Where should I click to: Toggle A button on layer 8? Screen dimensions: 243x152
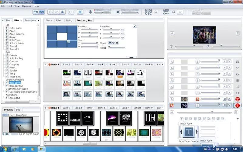(x=172, y=62)
